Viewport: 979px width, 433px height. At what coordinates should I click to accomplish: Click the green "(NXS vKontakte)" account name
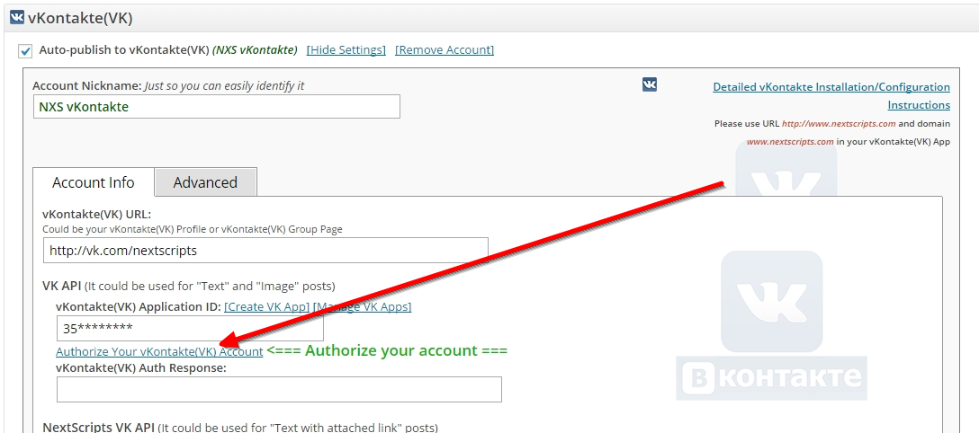(x=255, y=50)
